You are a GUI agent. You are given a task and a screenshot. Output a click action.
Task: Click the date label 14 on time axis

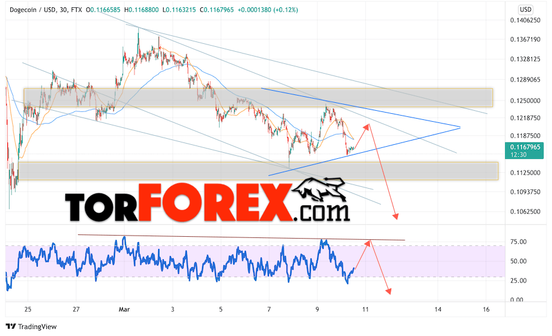tap(438, 309)
